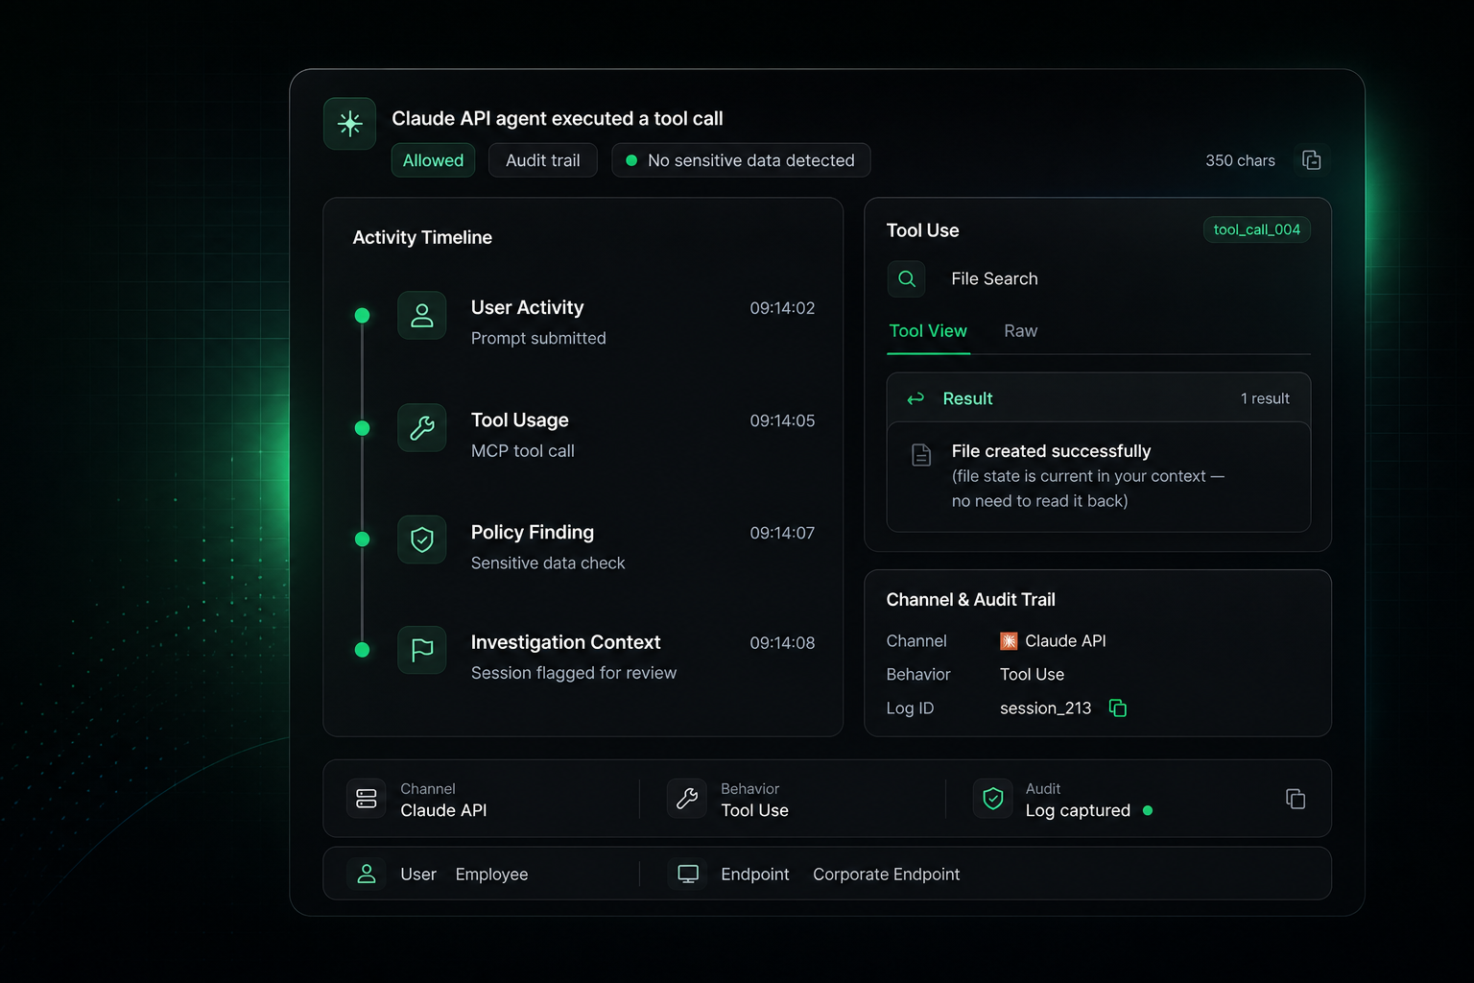Copy the 350 chars content
Screen dimensions: 1474x983
(x=1311, y=160)
